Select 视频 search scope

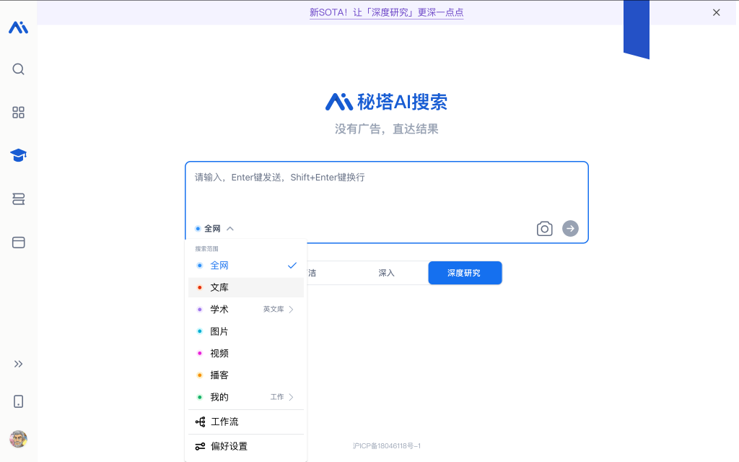coord(246,353)
